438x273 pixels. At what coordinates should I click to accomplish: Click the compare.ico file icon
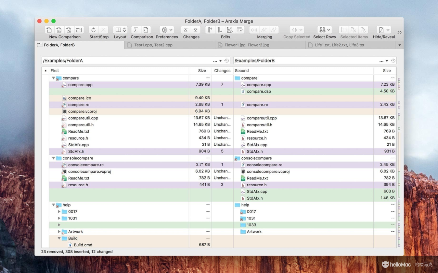[64, 98]
